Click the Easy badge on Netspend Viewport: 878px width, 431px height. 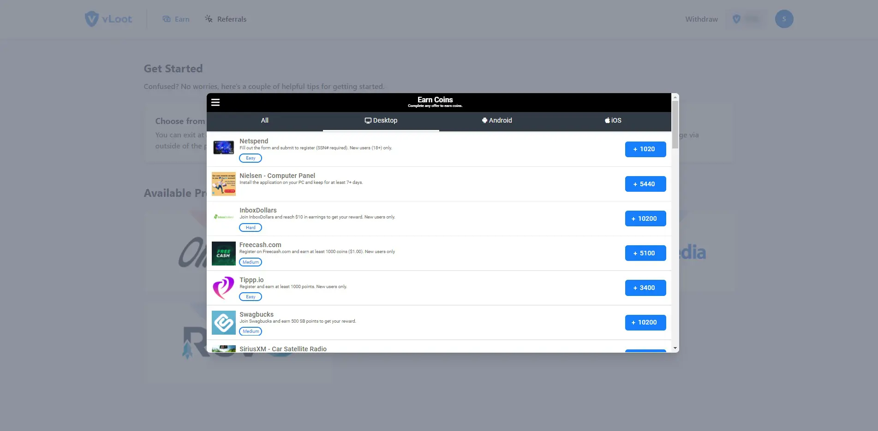click(x=251, y=158)
